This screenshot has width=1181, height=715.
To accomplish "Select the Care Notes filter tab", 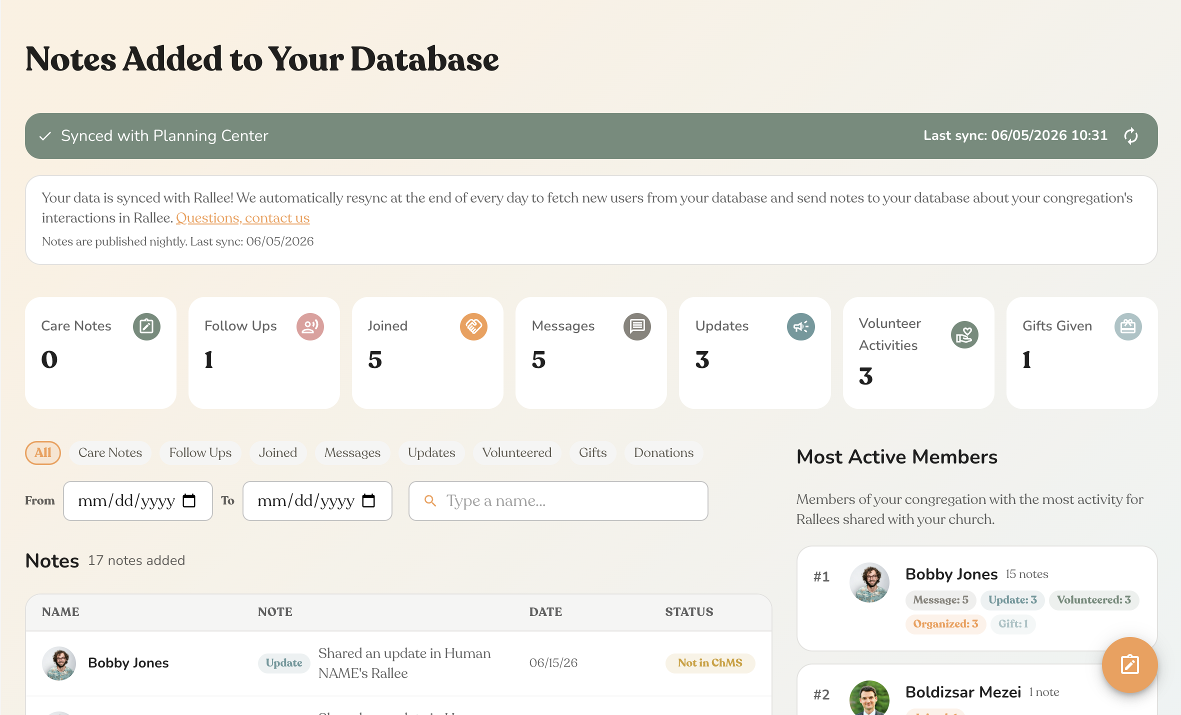I will [x=110, y=453].
